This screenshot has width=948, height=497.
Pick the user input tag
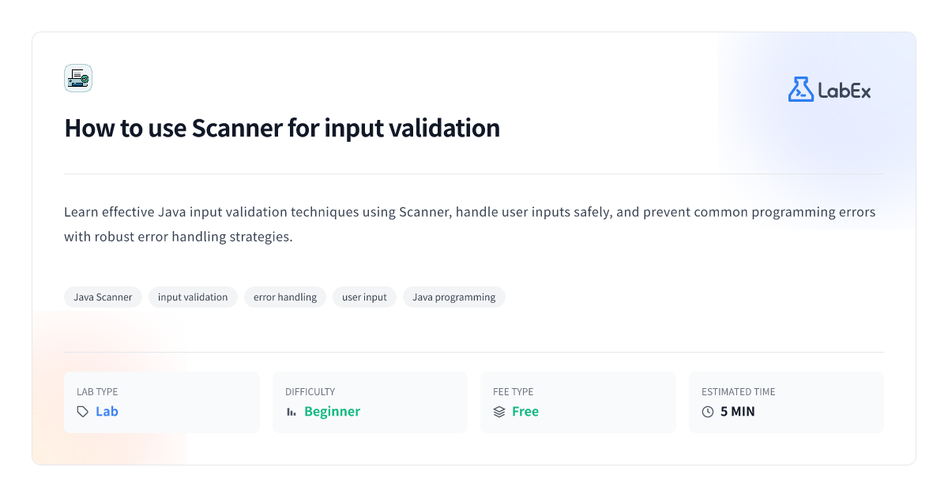click(x=364, y=297)
